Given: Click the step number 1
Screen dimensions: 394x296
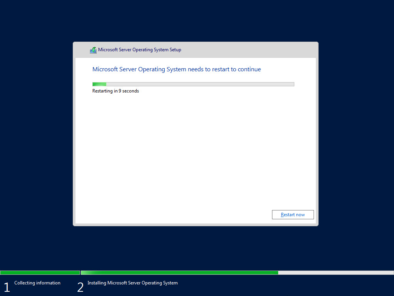Looking at the screenshot, I should [x=7, y=287].
